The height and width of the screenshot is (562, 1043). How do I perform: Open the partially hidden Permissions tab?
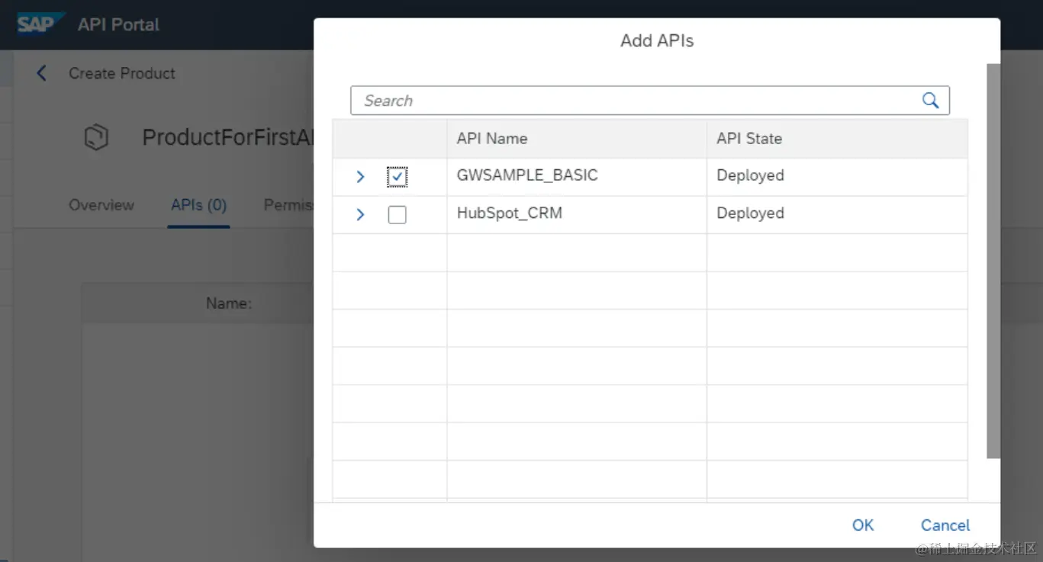click(288, 205)
